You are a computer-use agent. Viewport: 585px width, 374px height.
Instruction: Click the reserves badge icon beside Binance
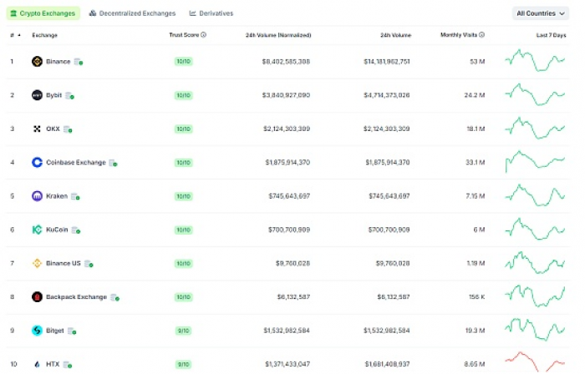tap(79, 62)
